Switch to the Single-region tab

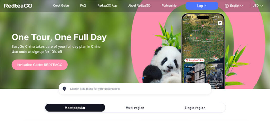pos(195,108)
